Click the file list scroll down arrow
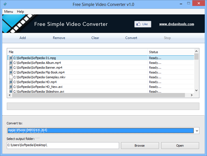 pyautogui.click(x=196, y=90)
